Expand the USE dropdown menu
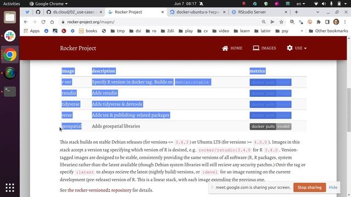Viewport: 351px width, 197px height. click(x=297, y=48)
